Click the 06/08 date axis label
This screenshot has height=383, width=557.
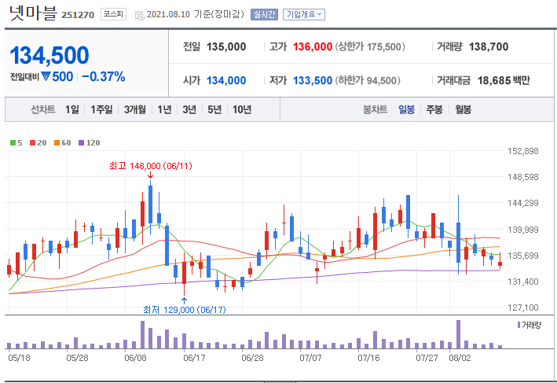135,358
